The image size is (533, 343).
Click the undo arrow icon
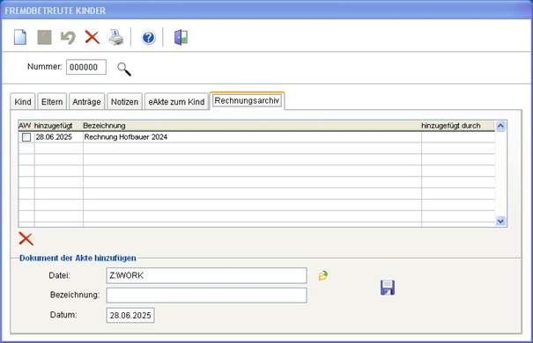tap(68, 37)
